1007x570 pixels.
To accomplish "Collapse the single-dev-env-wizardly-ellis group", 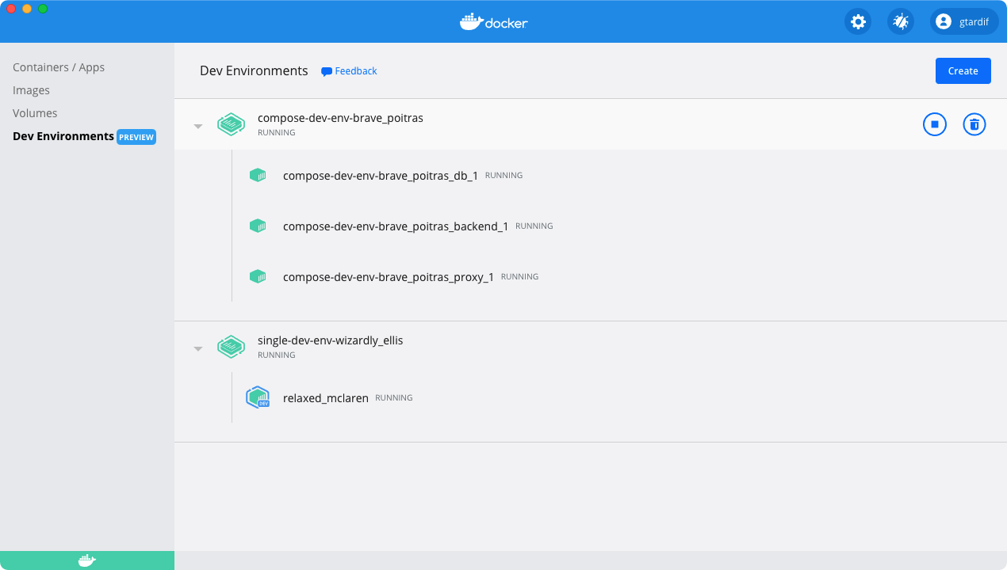I will (x=198, y=347).
